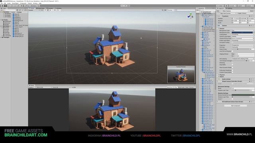Open the Tag dropdown in Inspector
The image size is (255, 143).
(x=229, y=13)
